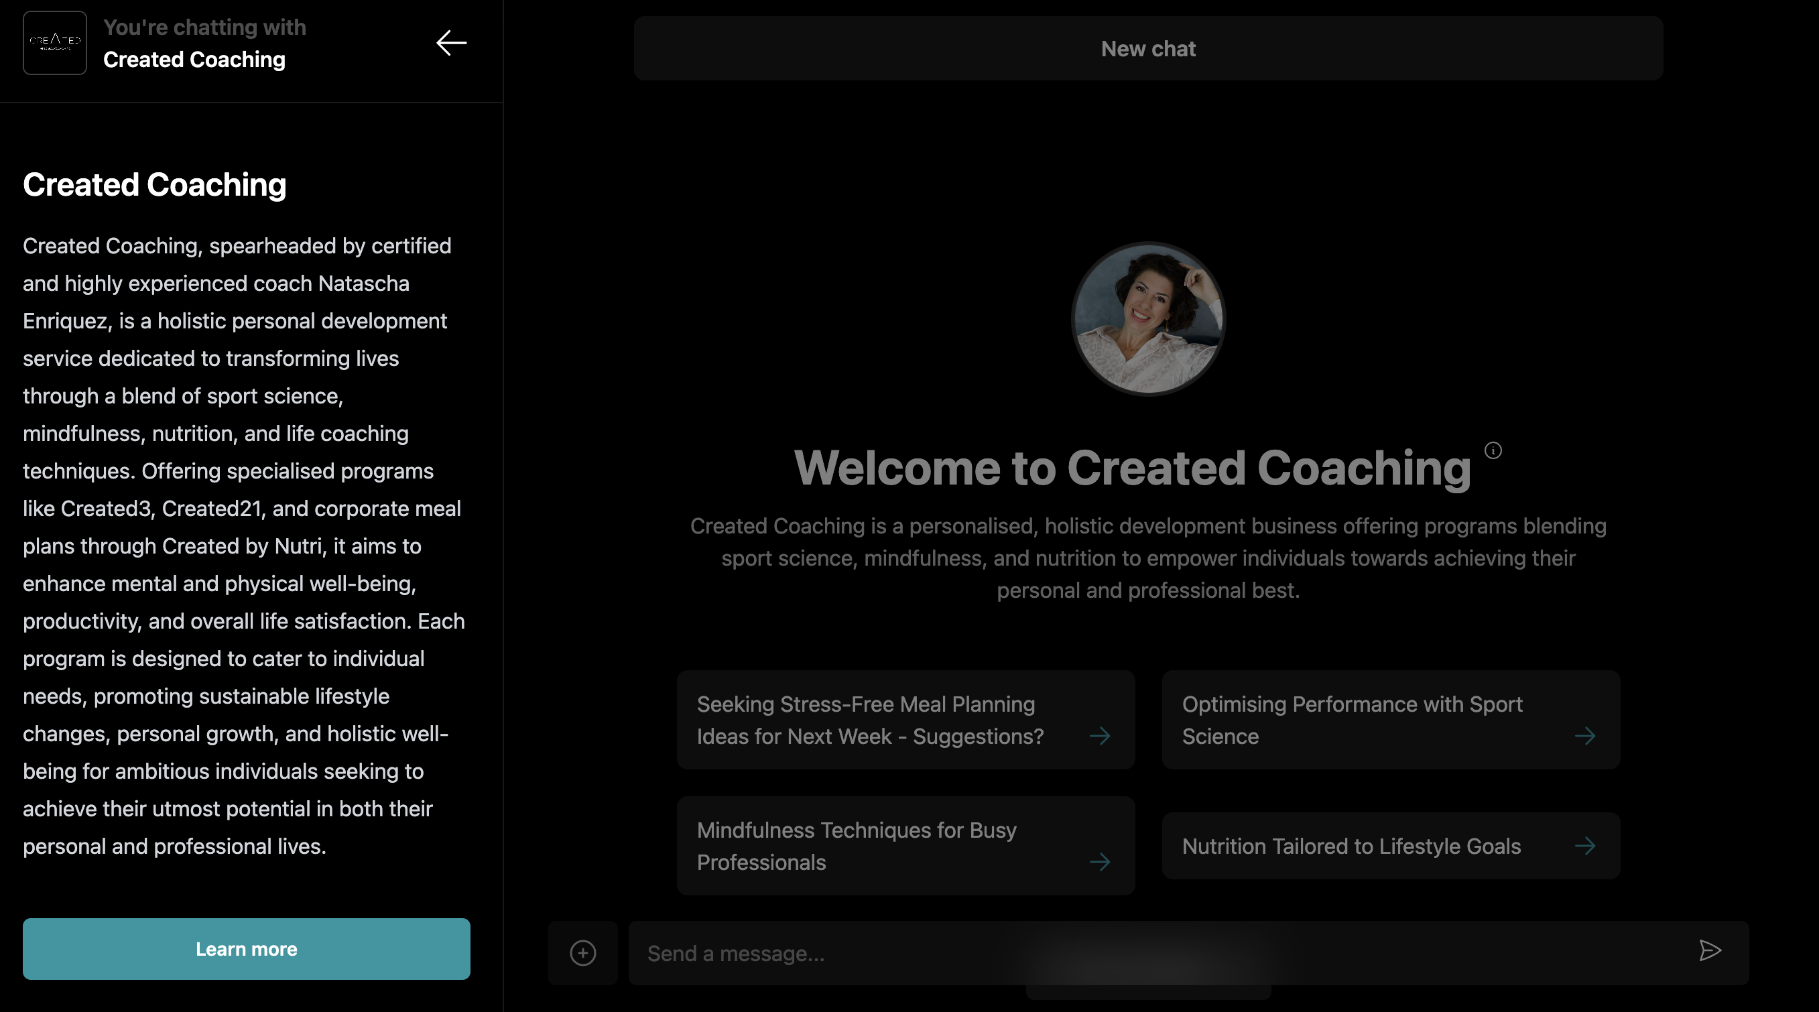The height and width of the screenshot is (1012, 1819).
Task: Click the Welcome to Created Coaching heading
Action: 1132,468
